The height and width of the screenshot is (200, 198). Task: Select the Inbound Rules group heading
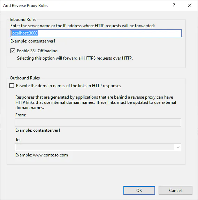23,20
